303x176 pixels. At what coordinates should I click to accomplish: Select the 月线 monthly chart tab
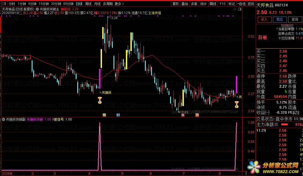click(97, 4)
